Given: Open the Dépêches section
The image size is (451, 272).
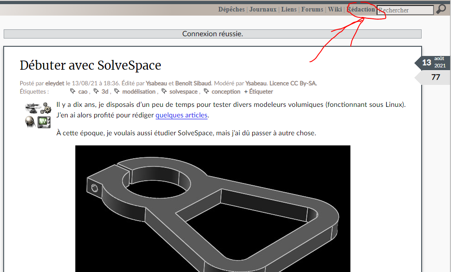Looking at the screenshot, I should (231, 10).
